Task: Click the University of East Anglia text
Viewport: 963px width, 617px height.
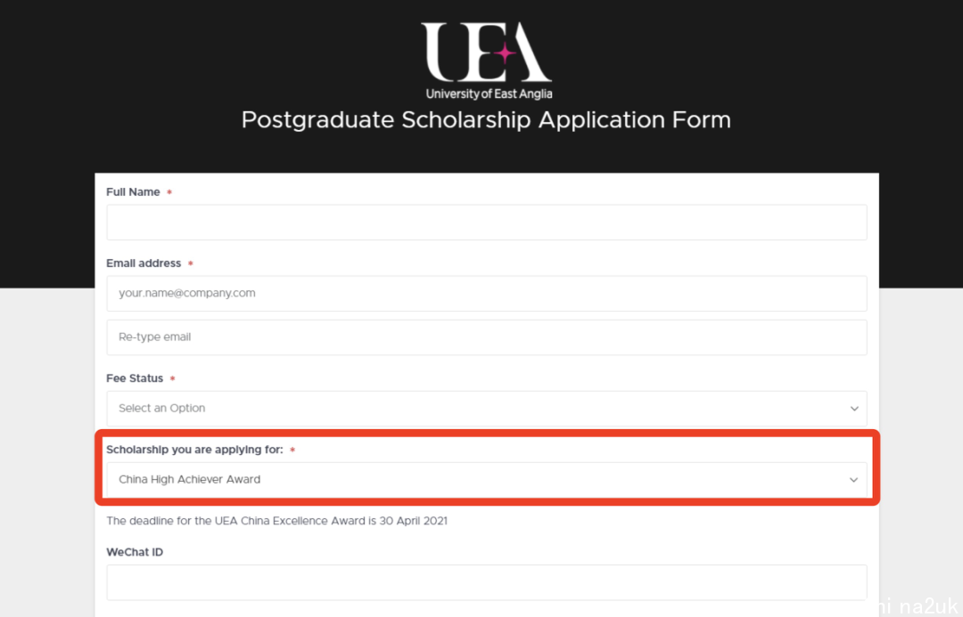Action: [489, 93]
